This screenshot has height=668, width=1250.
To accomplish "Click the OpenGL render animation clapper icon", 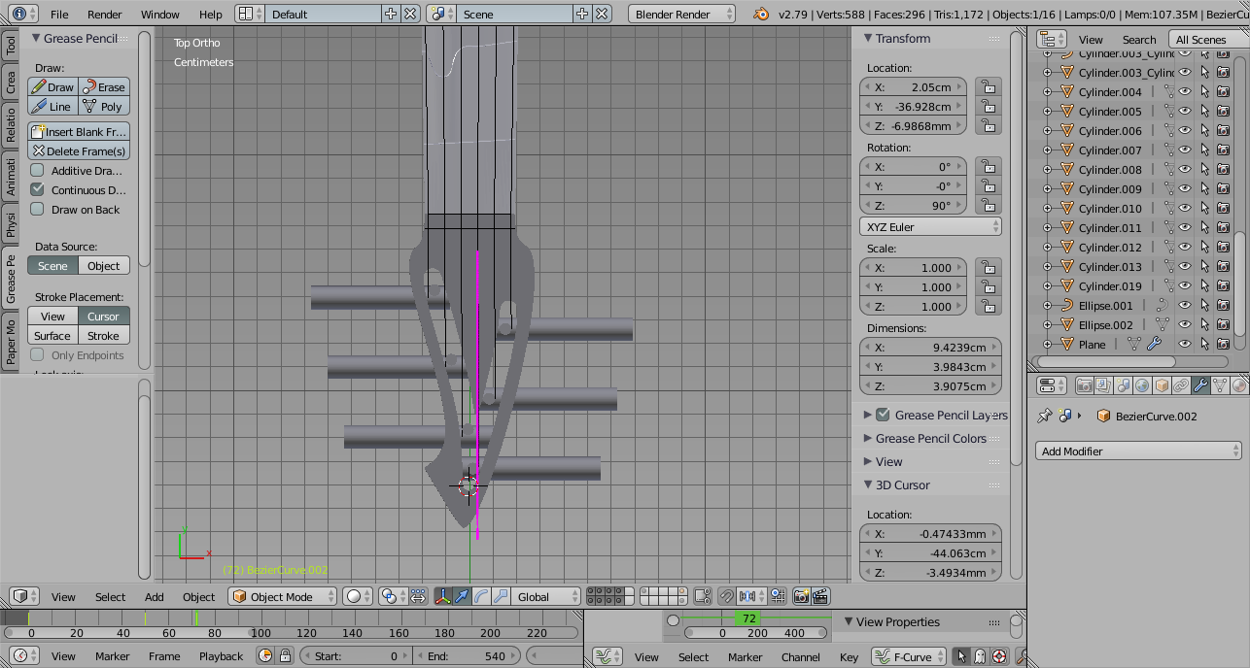I will [821, 596].
